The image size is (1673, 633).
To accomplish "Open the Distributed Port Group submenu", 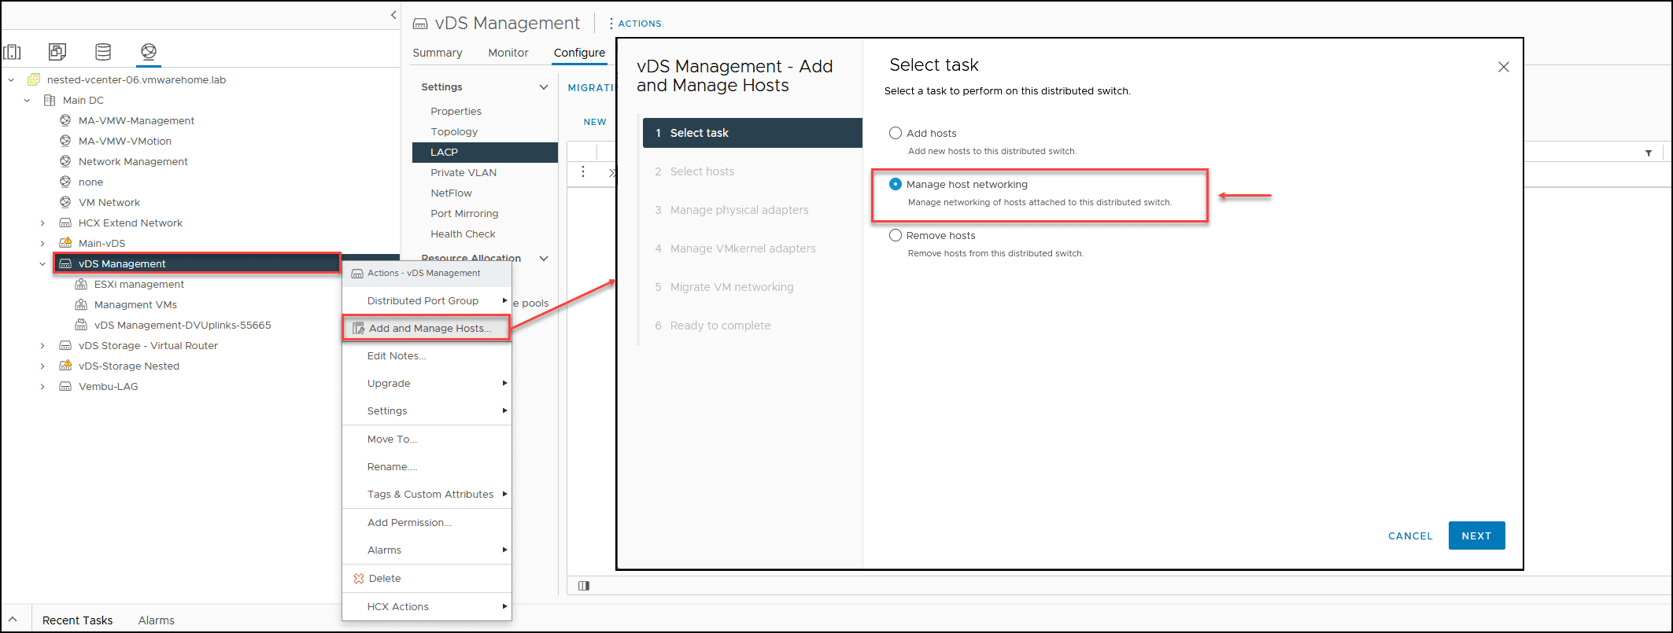I will point(427,300).
